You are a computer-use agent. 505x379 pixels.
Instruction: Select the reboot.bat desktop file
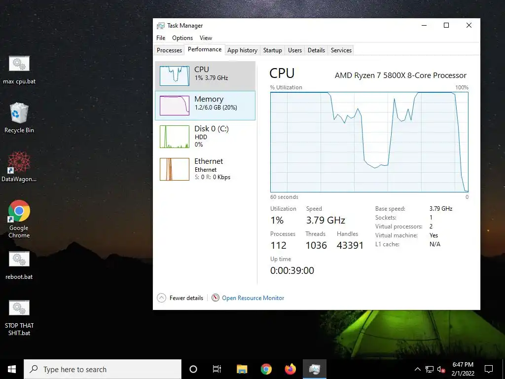pyautogui.click(x=19, y=265)
